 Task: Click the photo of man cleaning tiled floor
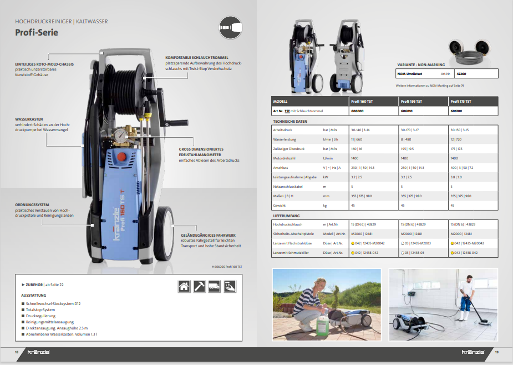pyautogui.click(x=443, y=304)
